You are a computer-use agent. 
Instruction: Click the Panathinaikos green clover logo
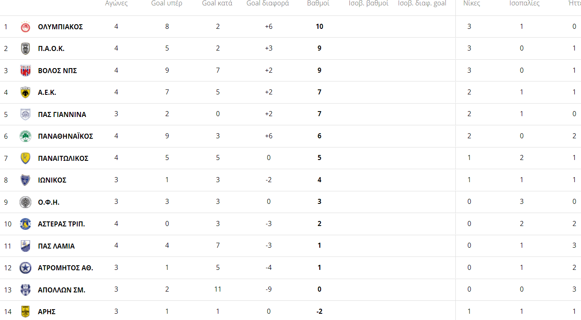[25, 136]
